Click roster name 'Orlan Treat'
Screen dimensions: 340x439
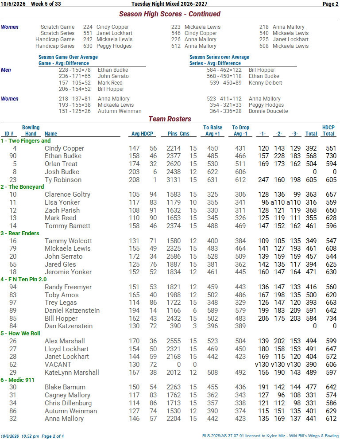[61, 164]
